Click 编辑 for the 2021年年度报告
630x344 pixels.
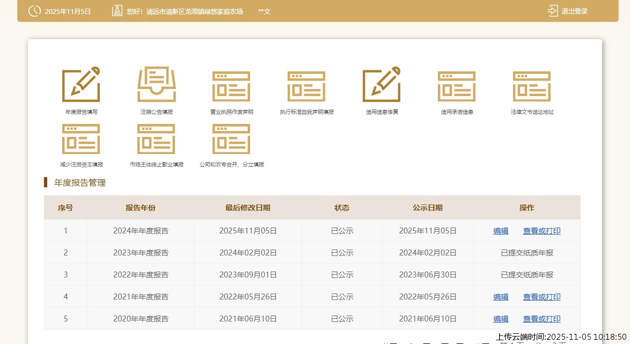[x=501, y=297]
